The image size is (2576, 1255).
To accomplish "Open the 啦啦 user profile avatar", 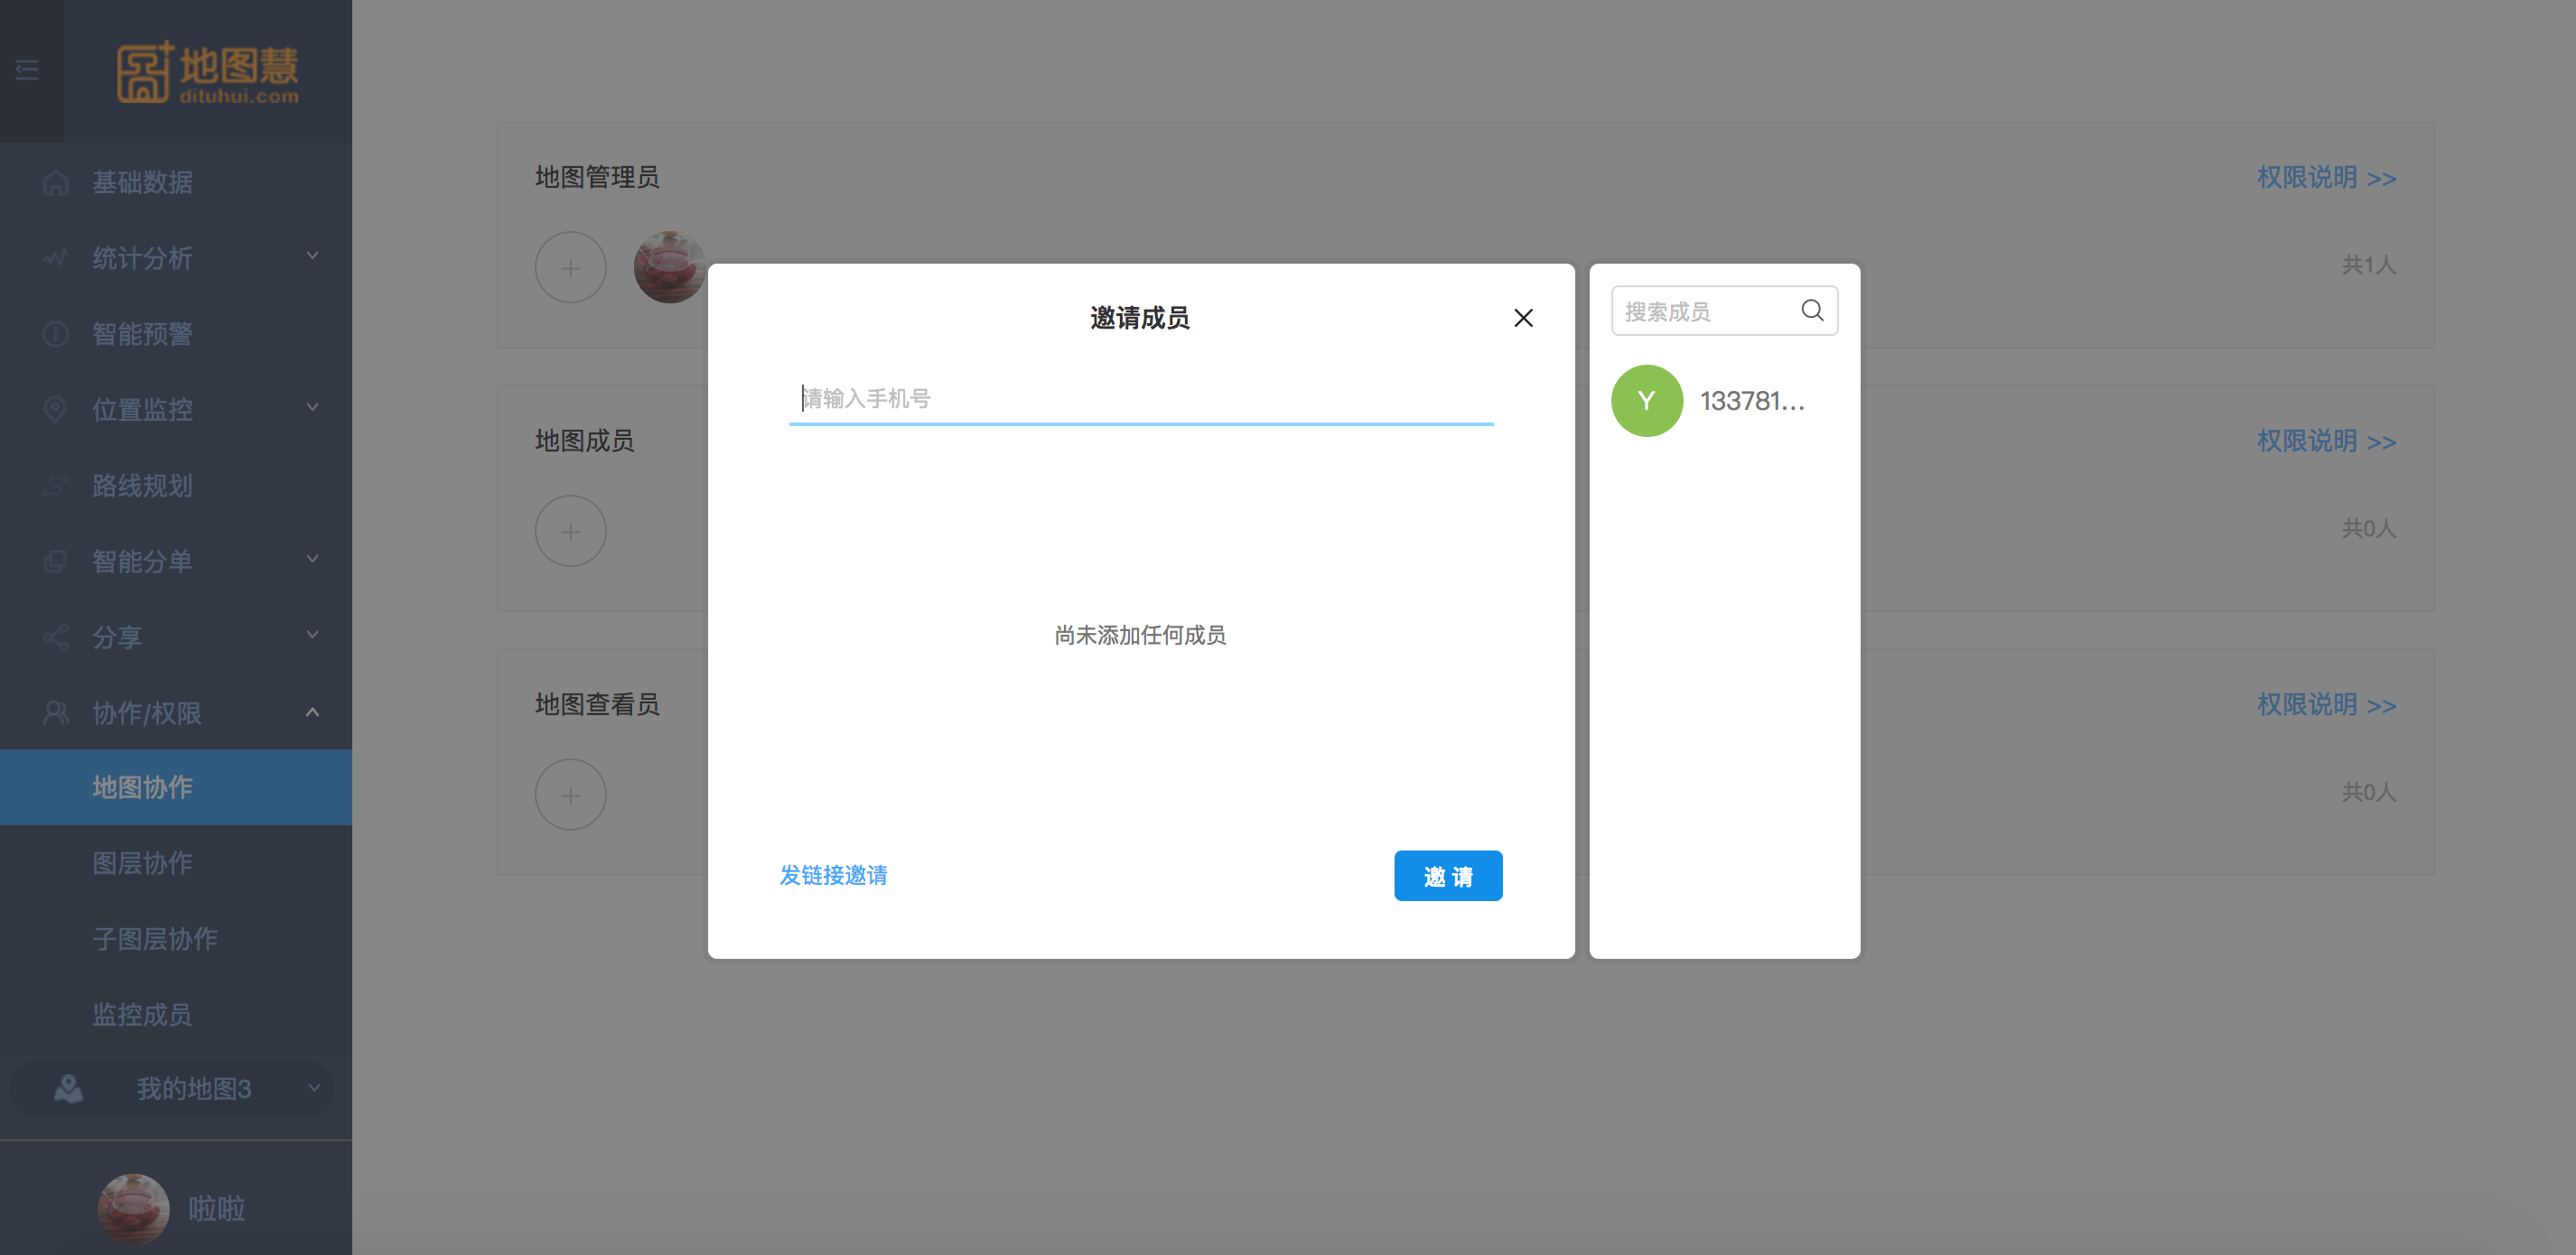I will [133, 1209].
